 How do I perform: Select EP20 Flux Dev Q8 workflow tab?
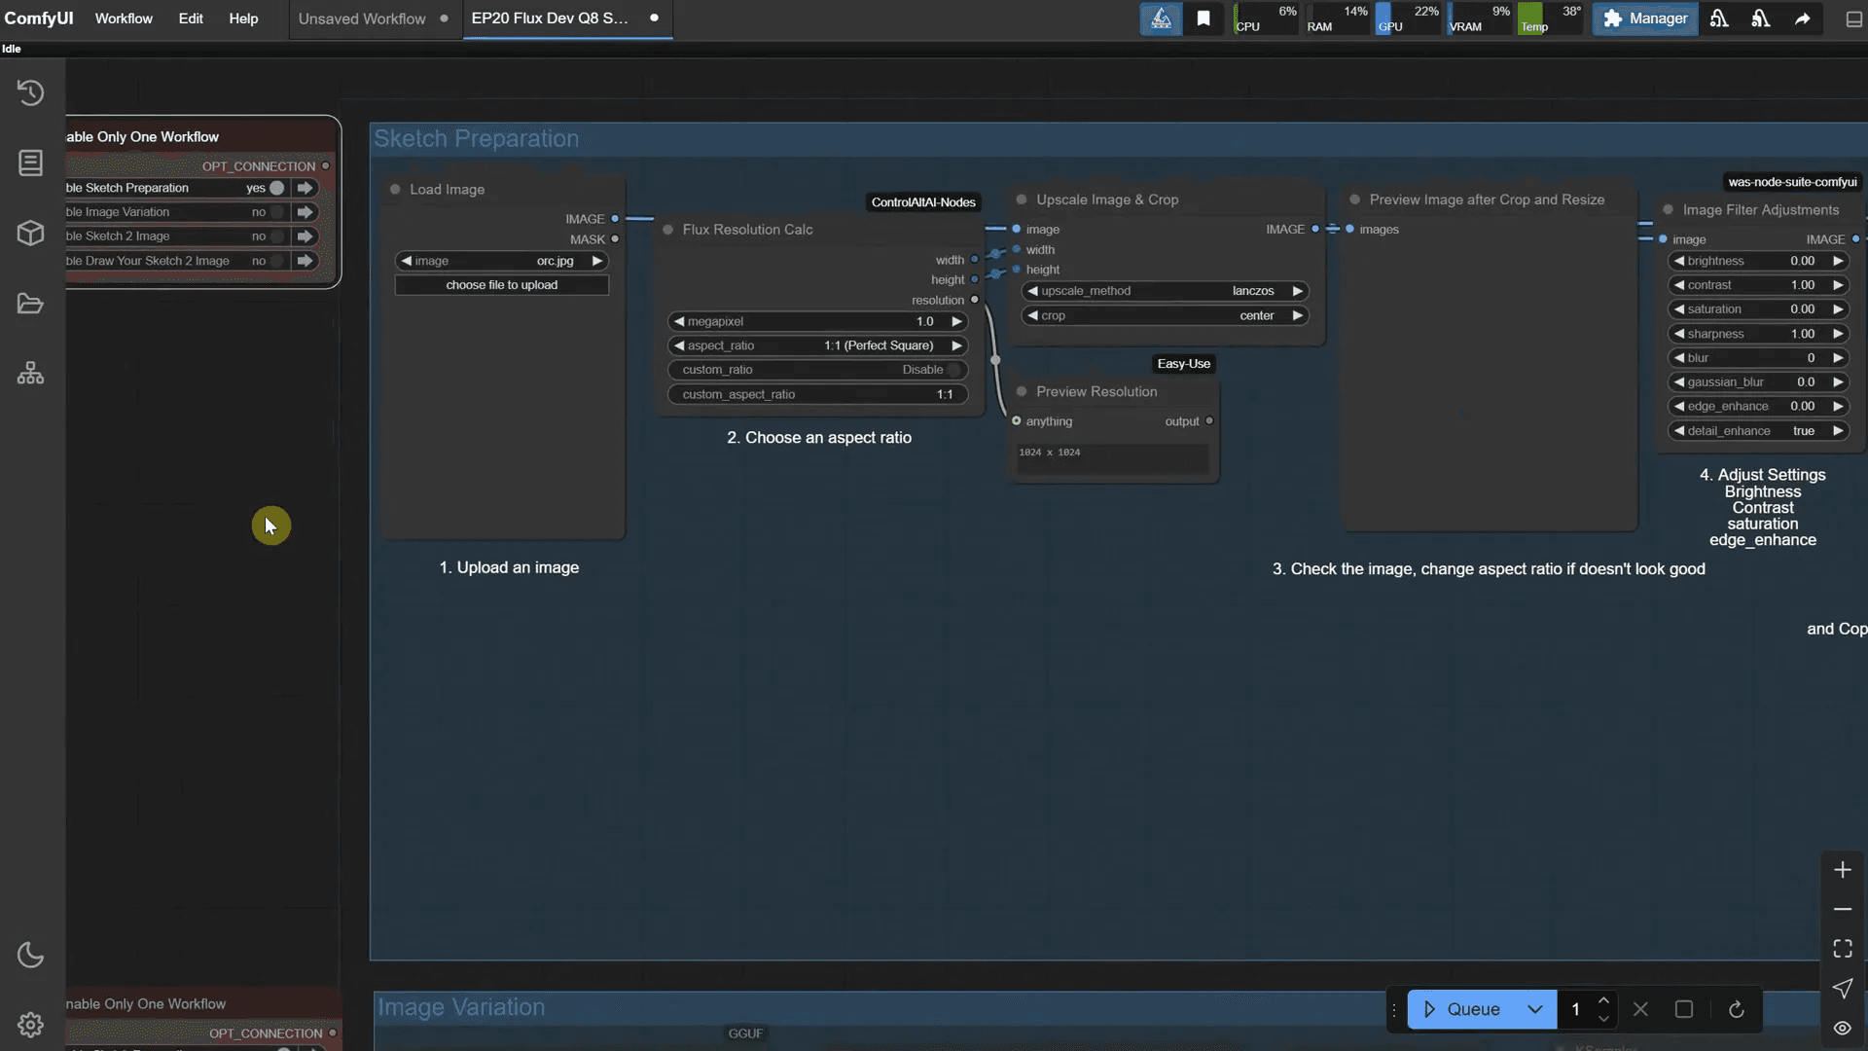point(550,18)
